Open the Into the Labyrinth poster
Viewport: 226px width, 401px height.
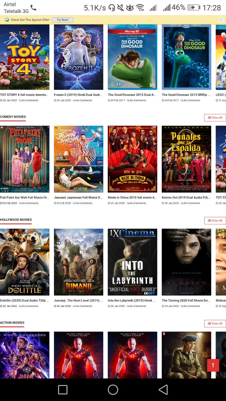pyautogui.click(x=133, y=262)
